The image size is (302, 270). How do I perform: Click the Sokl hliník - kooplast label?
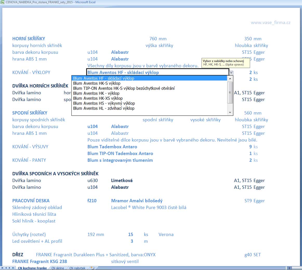[x=34, y=221]
